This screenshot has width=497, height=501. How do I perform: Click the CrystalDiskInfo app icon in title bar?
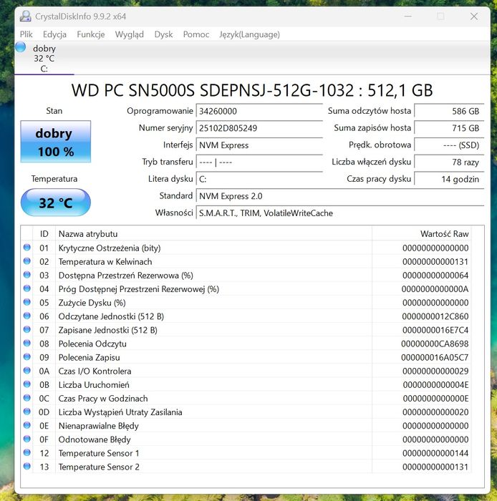(x=25, y=16)
